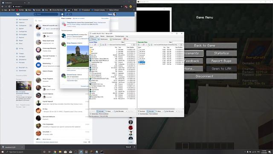Open VK notifications bell icon

[62, 14]
